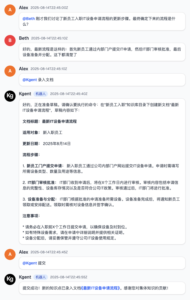Click Alex's avatar next to the first question
The height and width of the screenshot is (300, 190).
tap(10, 10)
